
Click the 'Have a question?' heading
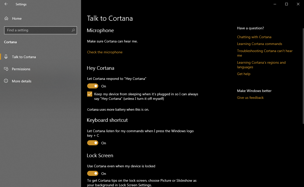251,28
